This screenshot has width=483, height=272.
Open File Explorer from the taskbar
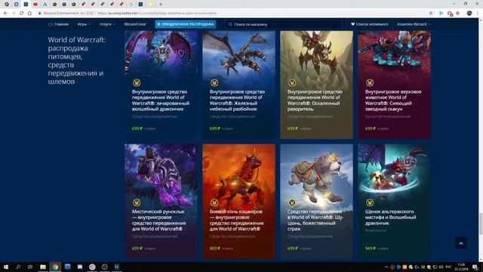coord(43,267)
